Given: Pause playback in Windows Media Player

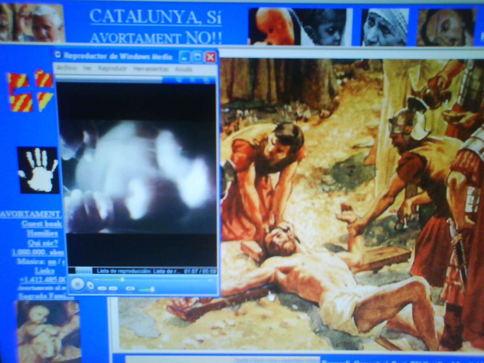Looking at the screenshot, I should pyautogui.click(x=77, y=284).
